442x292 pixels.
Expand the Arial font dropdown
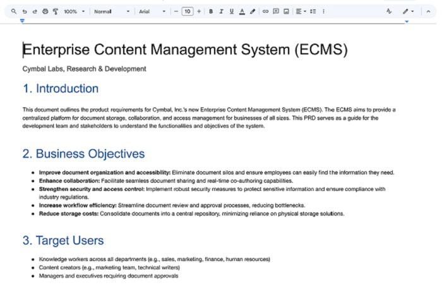tap(152, 11)
